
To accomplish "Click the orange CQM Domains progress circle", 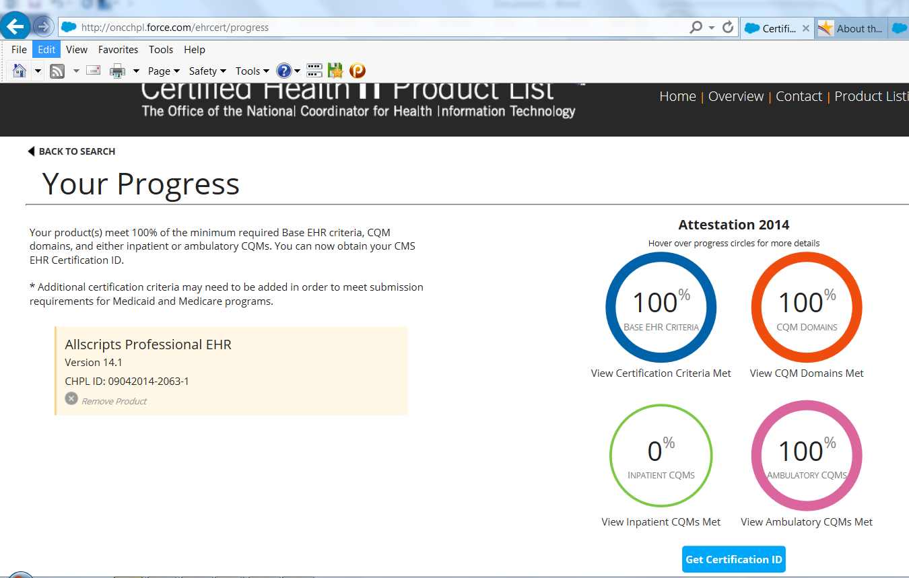I will [807, 307].
